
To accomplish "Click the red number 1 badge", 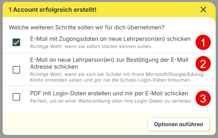I will (x=203, y=42).
